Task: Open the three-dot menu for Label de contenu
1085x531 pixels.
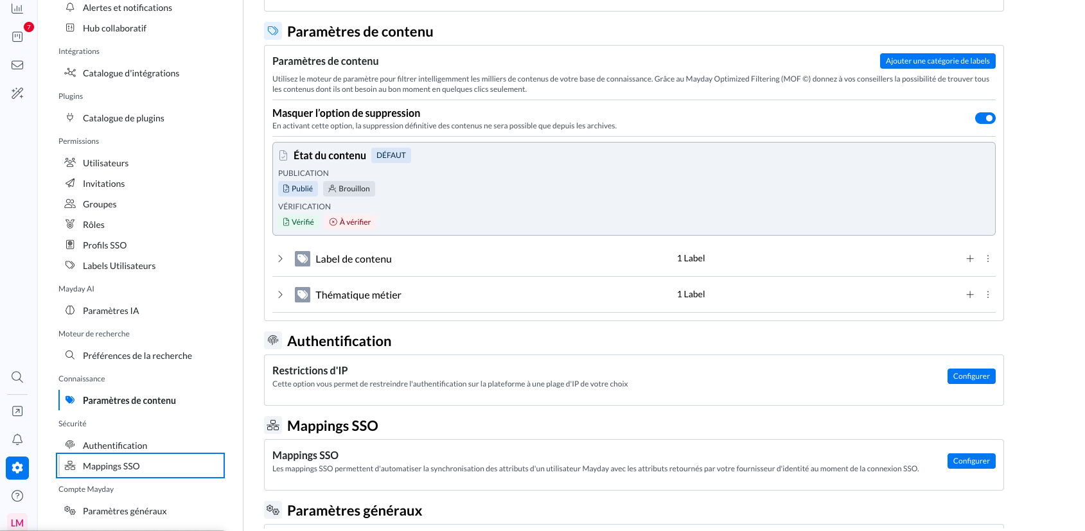Action: pyautogui.click(x=988, y=259)
